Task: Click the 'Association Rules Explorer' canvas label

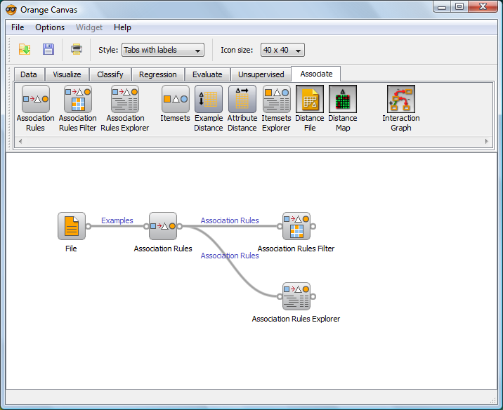Action: click(296, 319)
